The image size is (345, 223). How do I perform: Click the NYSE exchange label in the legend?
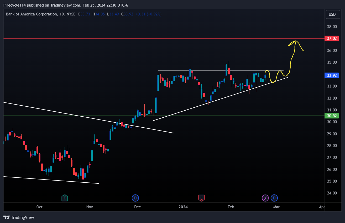[71, 14]
